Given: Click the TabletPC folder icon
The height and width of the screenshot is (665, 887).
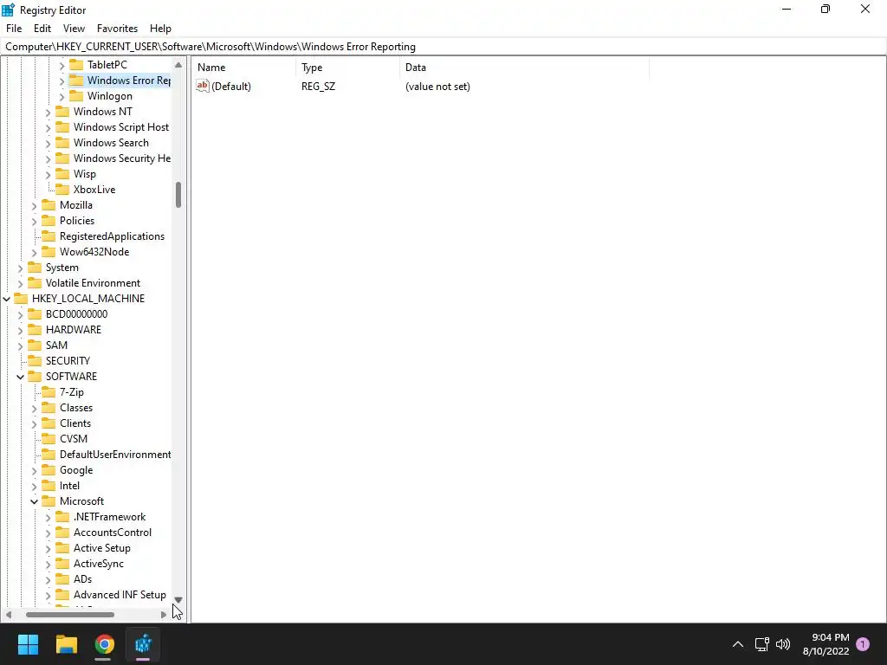Looking at the screenshot, I should [x=76, y=64].
